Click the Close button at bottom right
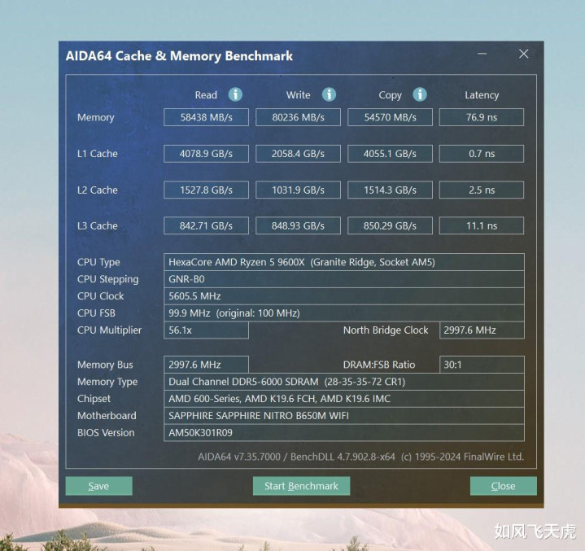This screenshot has height=551, width=585. pyautogui.click(x=504, y=486)
